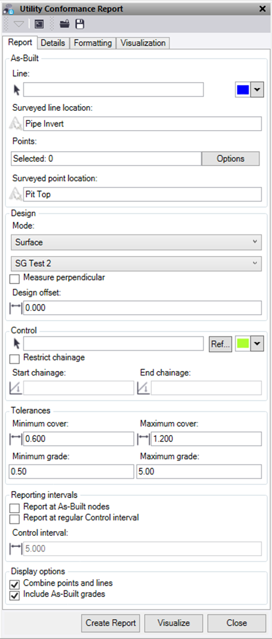Click the As-Built Line pick cursor icon
Viewport: 272px width, 639px height.
click(16, 90)
